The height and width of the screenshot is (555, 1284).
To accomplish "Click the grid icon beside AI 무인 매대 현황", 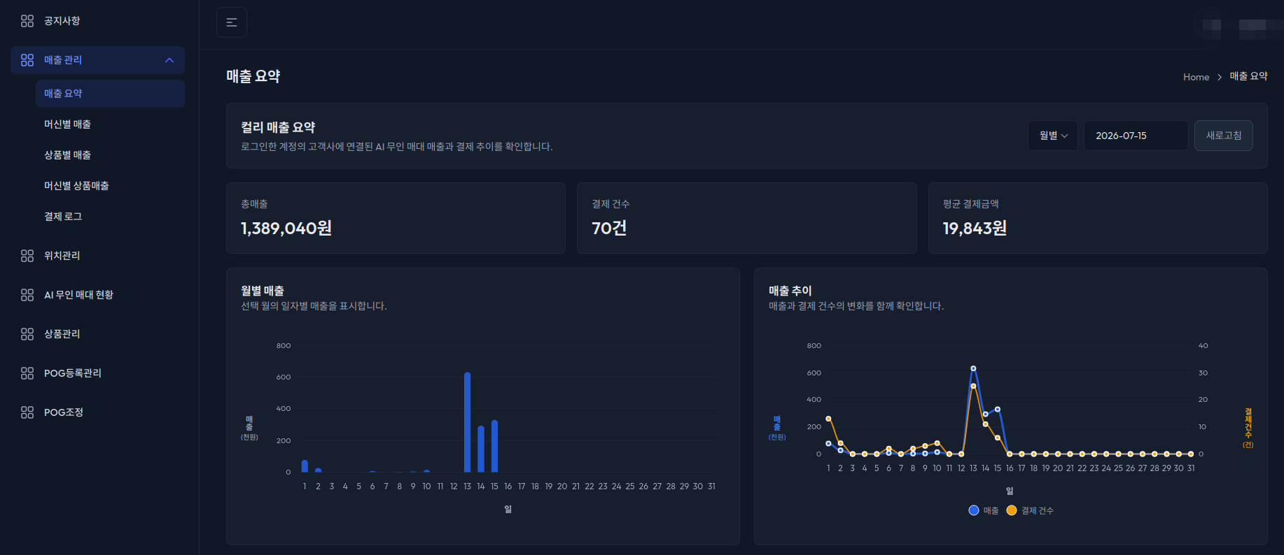I will pos(27,295).
